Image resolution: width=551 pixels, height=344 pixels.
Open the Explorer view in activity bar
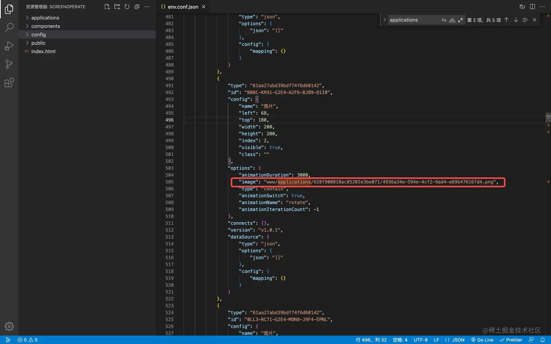(x=9, y=9)
